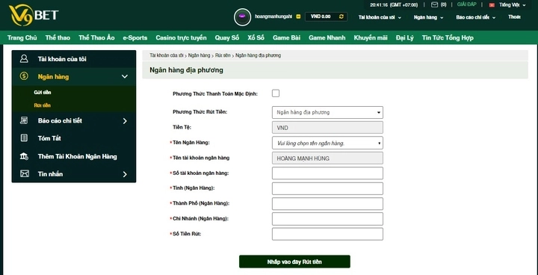Viewport: 538px width, 275px height.
Task: Expand Tin nhắn in sidebar
Action: click(125, 174)
